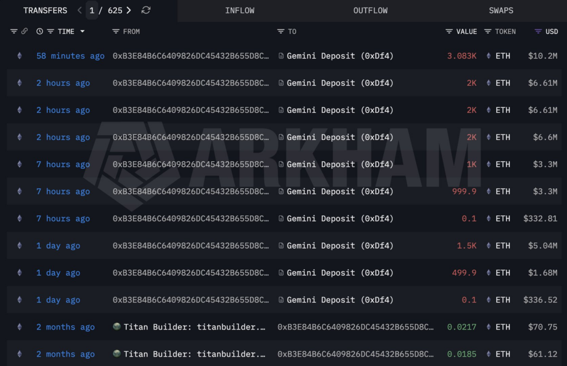The height and width of the screenshot is (366, 567).
Task: Edit the current page number field
Action: [x=92, y=11]
